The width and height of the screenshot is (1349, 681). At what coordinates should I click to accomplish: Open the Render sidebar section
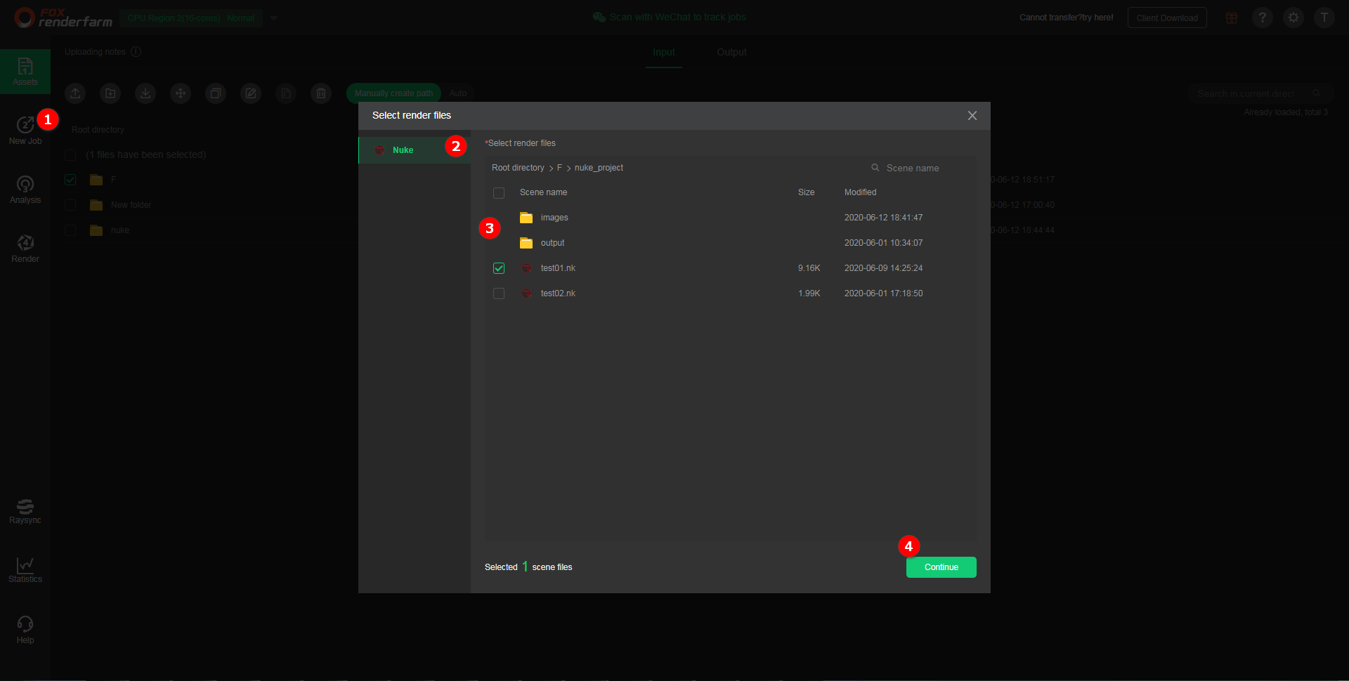(x=25, y=249)
